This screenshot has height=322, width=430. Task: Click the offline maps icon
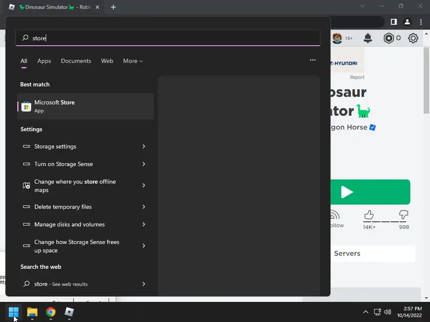tap(26, 186)
